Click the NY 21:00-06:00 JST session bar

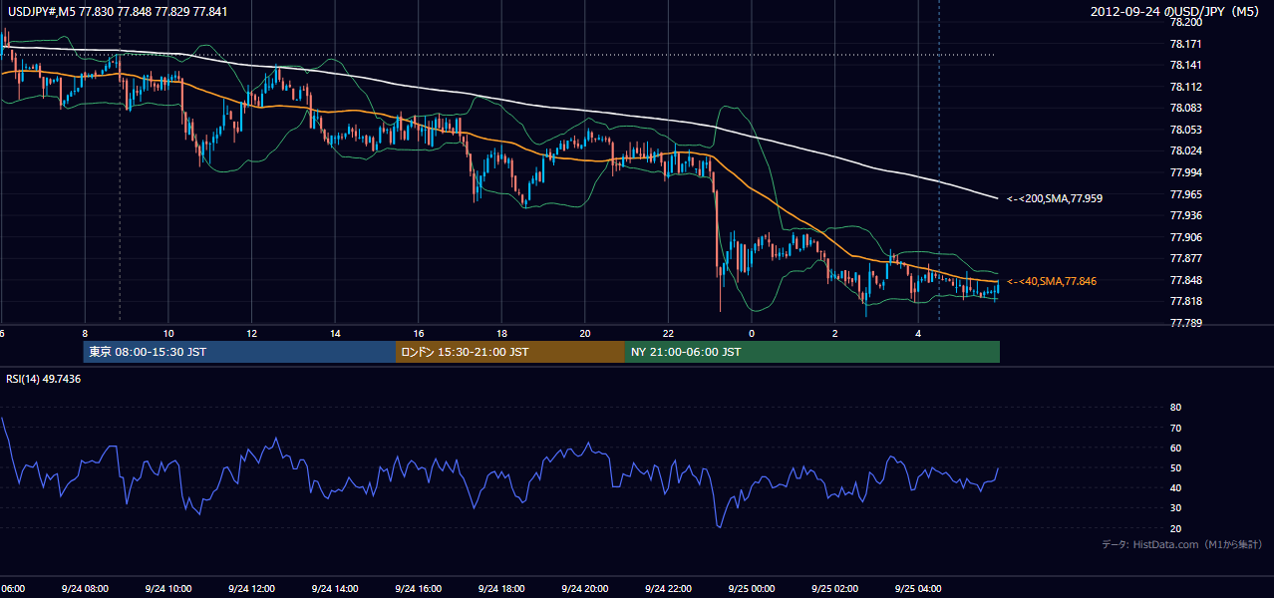812,352
